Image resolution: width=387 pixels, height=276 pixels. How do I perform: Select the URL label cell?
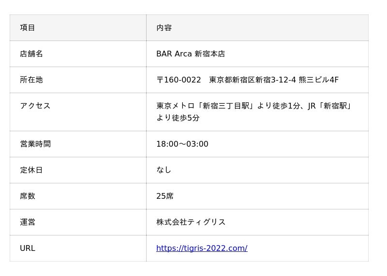pos(78,248)
